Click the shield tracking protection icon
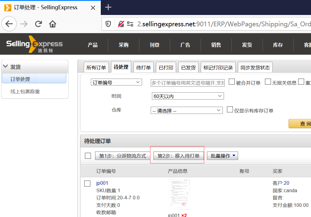This screenshot has height=217, width=311. point(108,24)
